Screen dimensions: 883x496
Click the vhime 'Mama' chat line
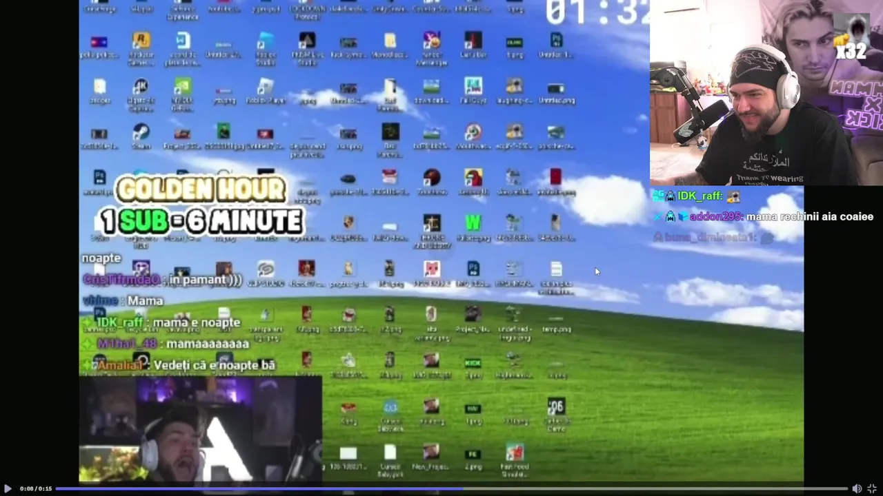(x=123, y=301)
